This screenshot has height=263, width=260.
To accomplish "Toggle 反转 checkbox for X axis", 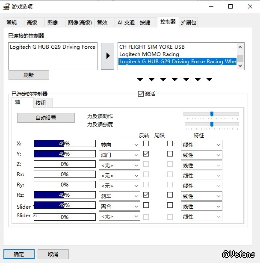I will click(x=146, y=144).
